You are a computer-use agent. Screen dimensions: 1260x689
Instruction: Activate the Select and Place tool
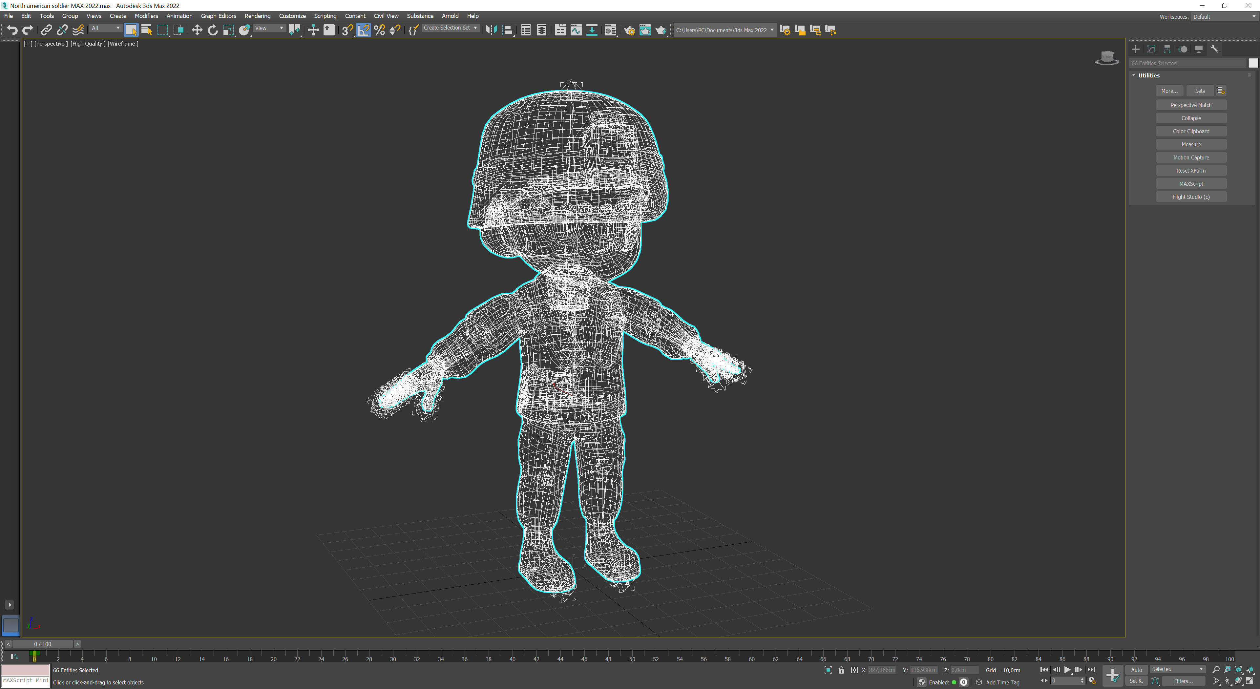(x=244, y=30)
